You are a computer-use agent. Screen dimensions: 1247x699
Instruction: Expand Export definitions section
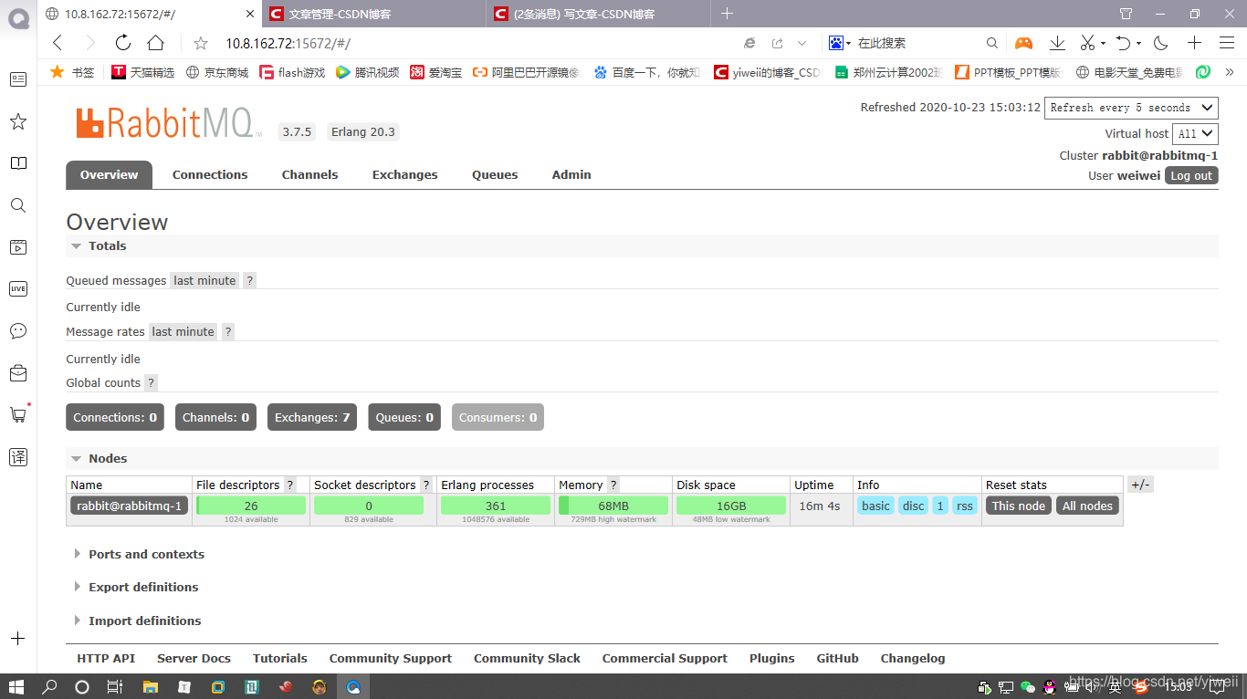coord(136,588)
